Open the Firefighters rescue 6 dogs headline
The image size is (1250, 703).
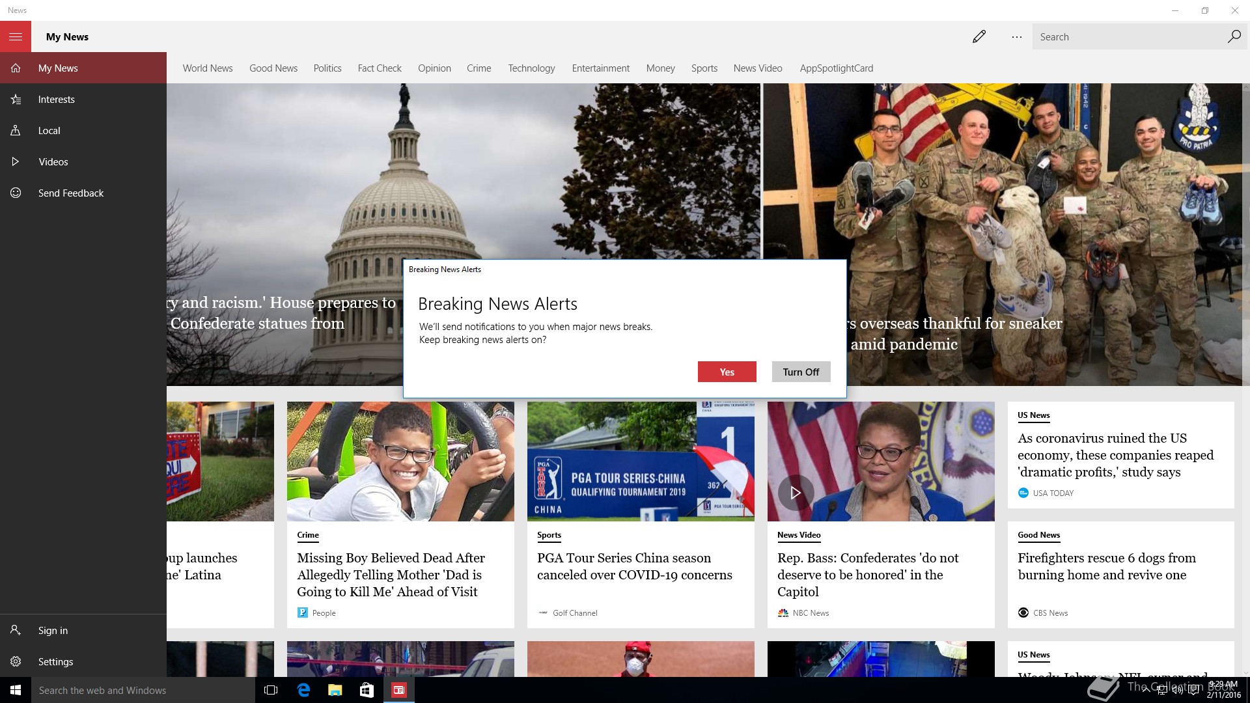(1107, 566)
